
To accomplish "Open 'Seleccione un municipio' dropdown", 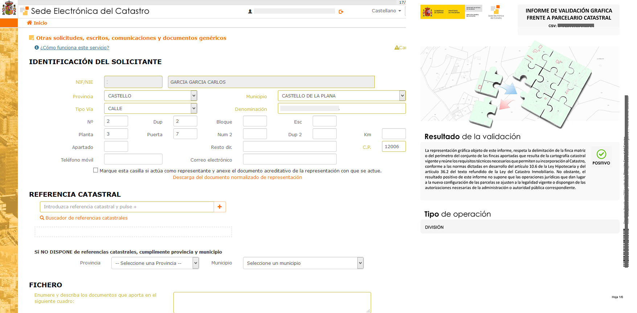I will [360, 263].
